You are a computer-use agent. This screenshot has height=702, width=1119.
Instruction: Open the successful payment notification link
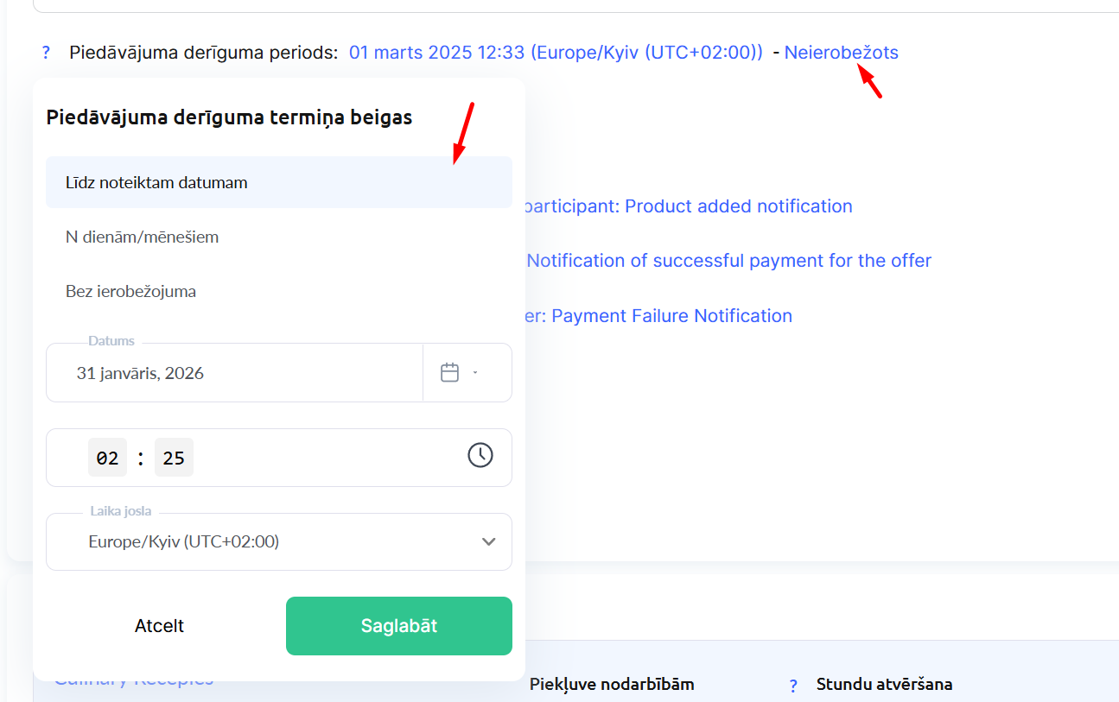coord(728,261)
